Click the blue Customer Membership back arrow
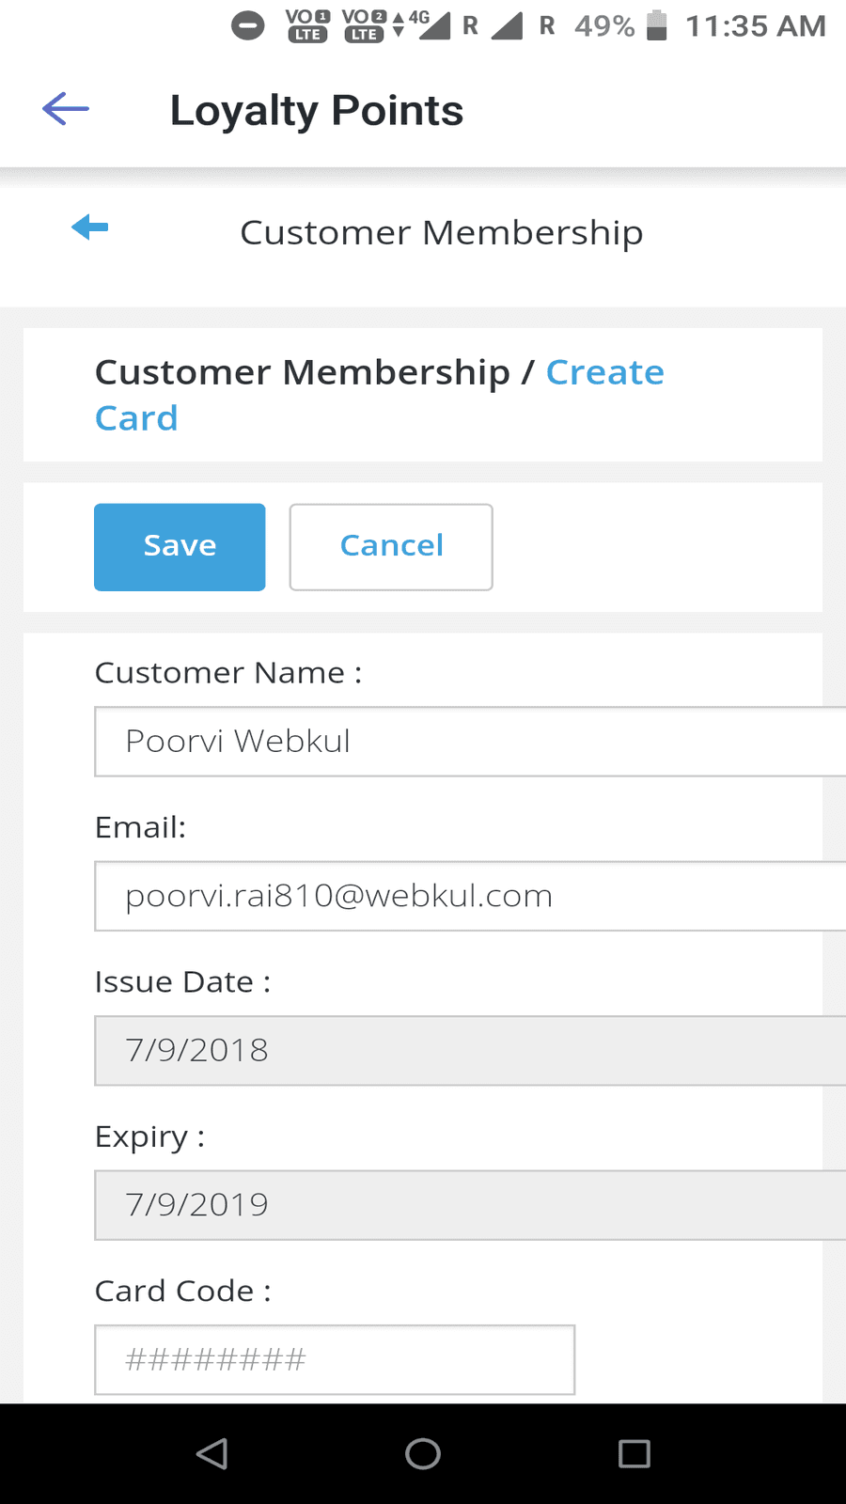 coord(90,227)
